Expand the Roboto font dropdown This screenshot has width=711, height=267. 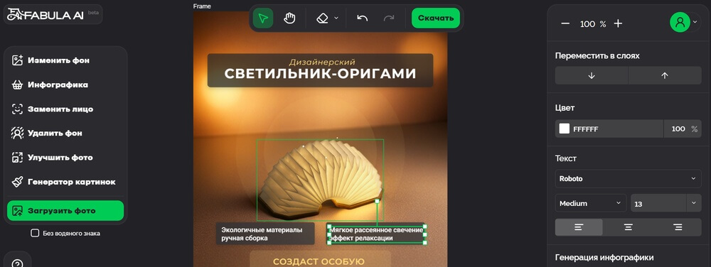(628, 179)
